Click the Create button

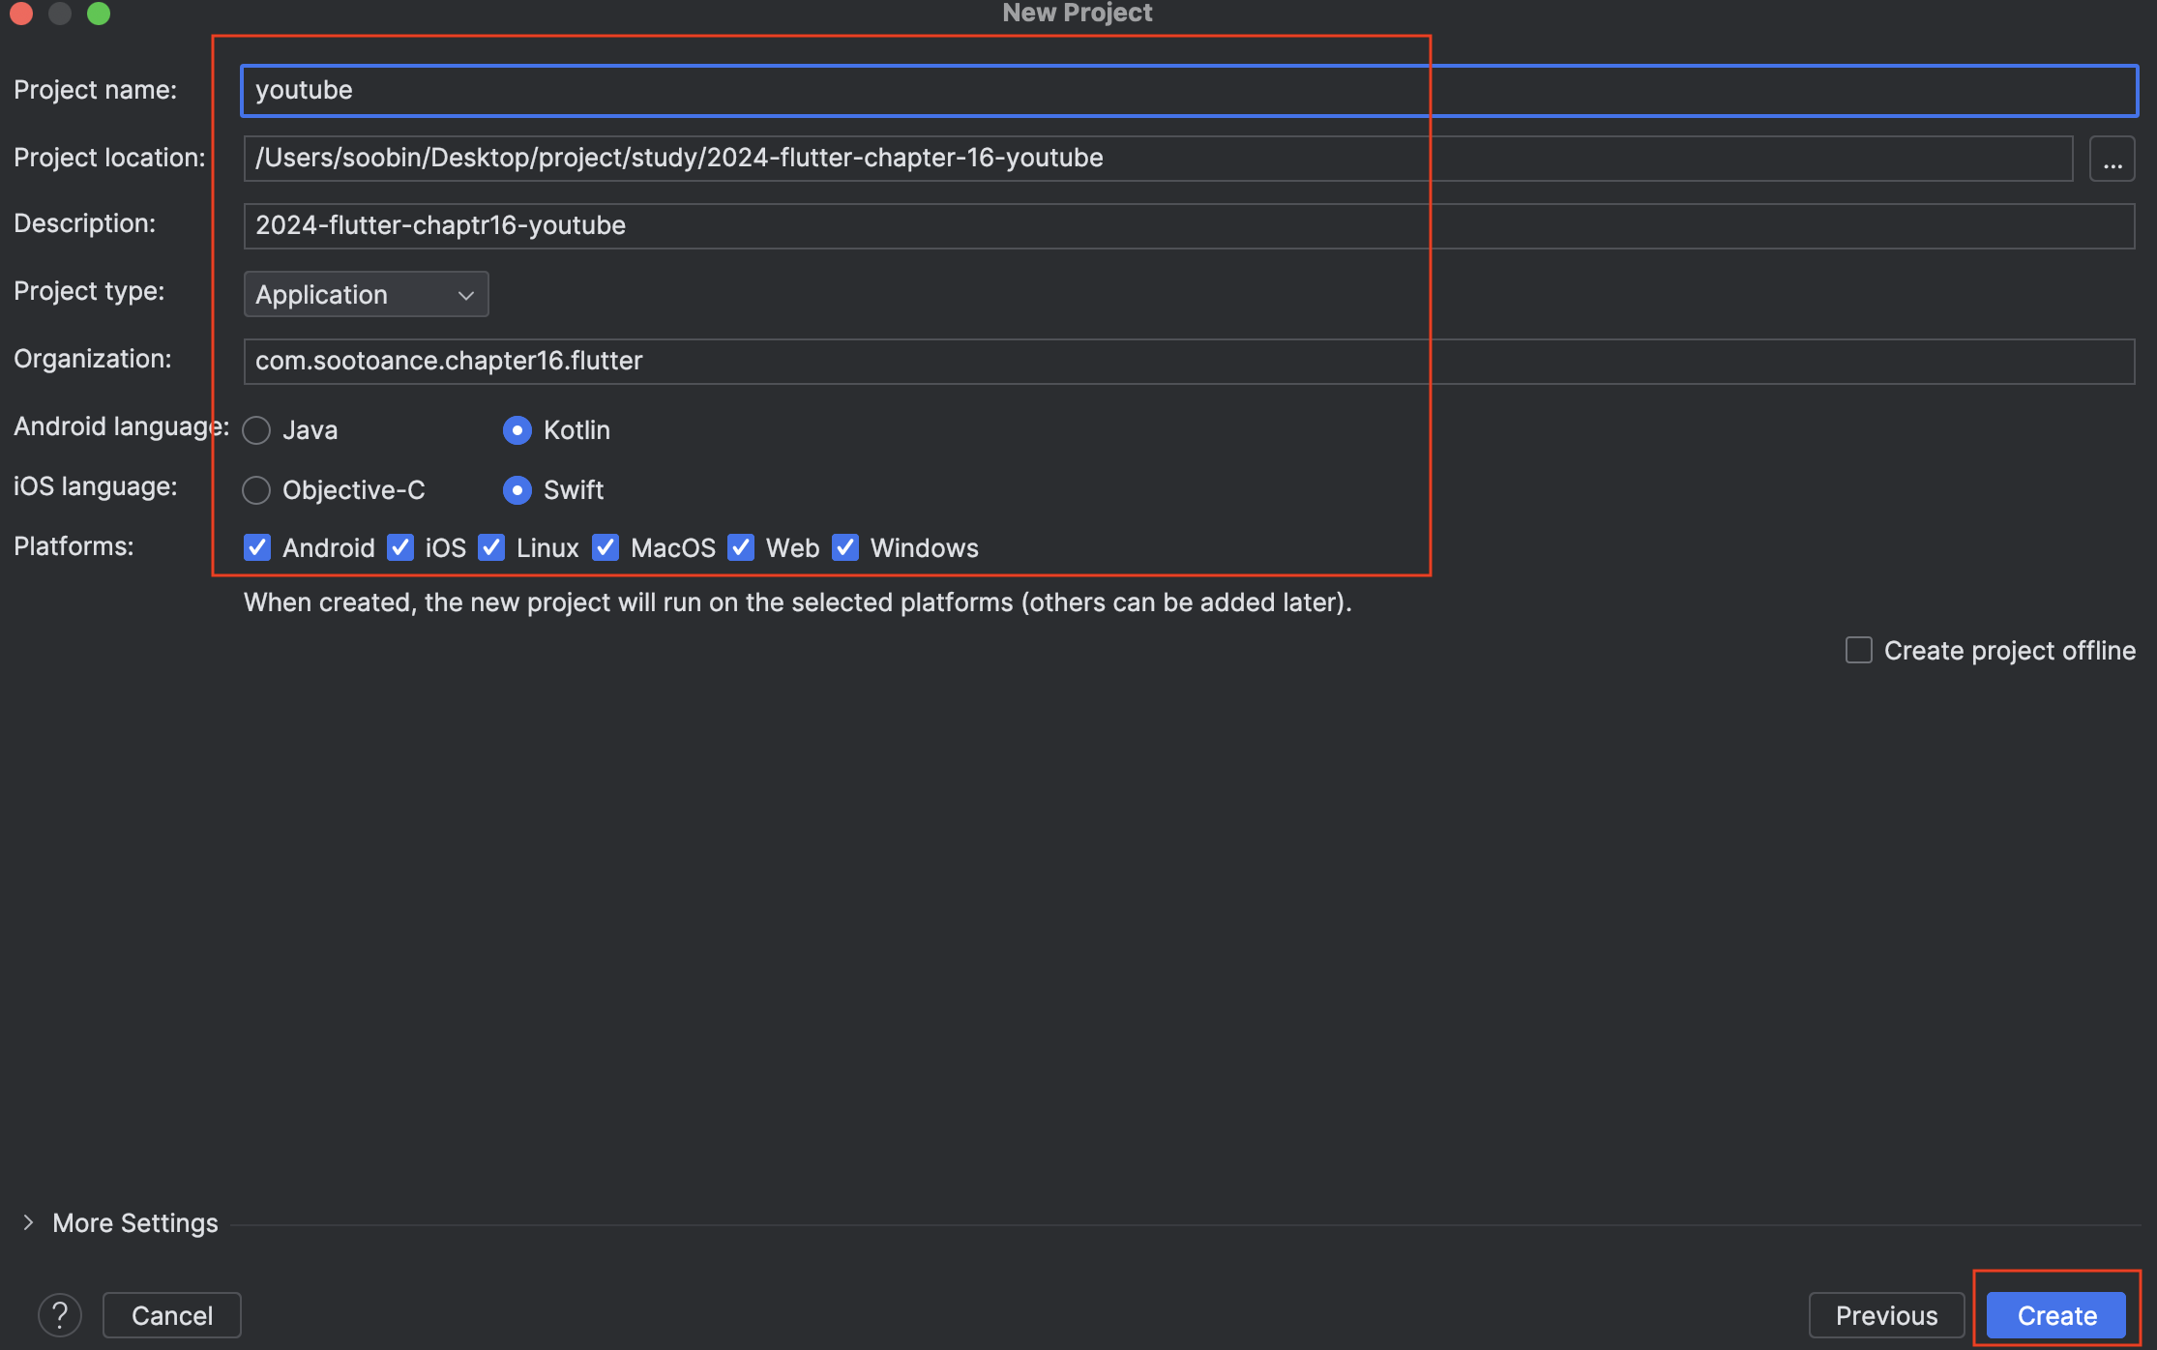[2056, 1315]
